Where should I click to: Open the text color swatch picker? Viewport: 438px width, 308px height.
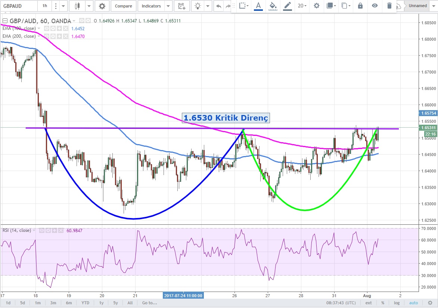258,6
